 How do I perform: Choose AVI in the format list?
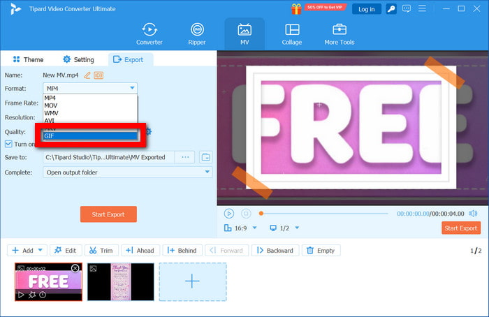coord(90,120)
